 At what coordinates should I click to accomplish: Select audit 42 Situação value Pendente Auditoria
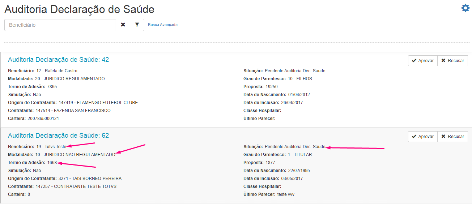295,71
